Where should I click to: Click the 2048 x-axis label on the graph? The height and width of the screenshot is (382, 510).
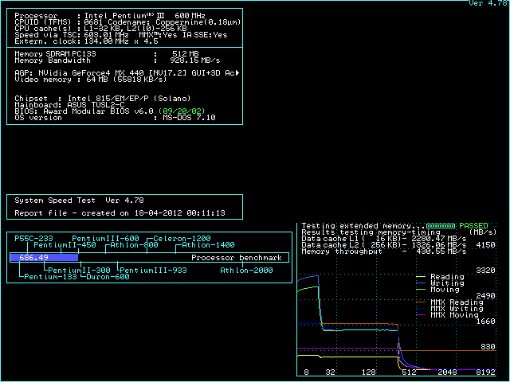click(447, 372)
